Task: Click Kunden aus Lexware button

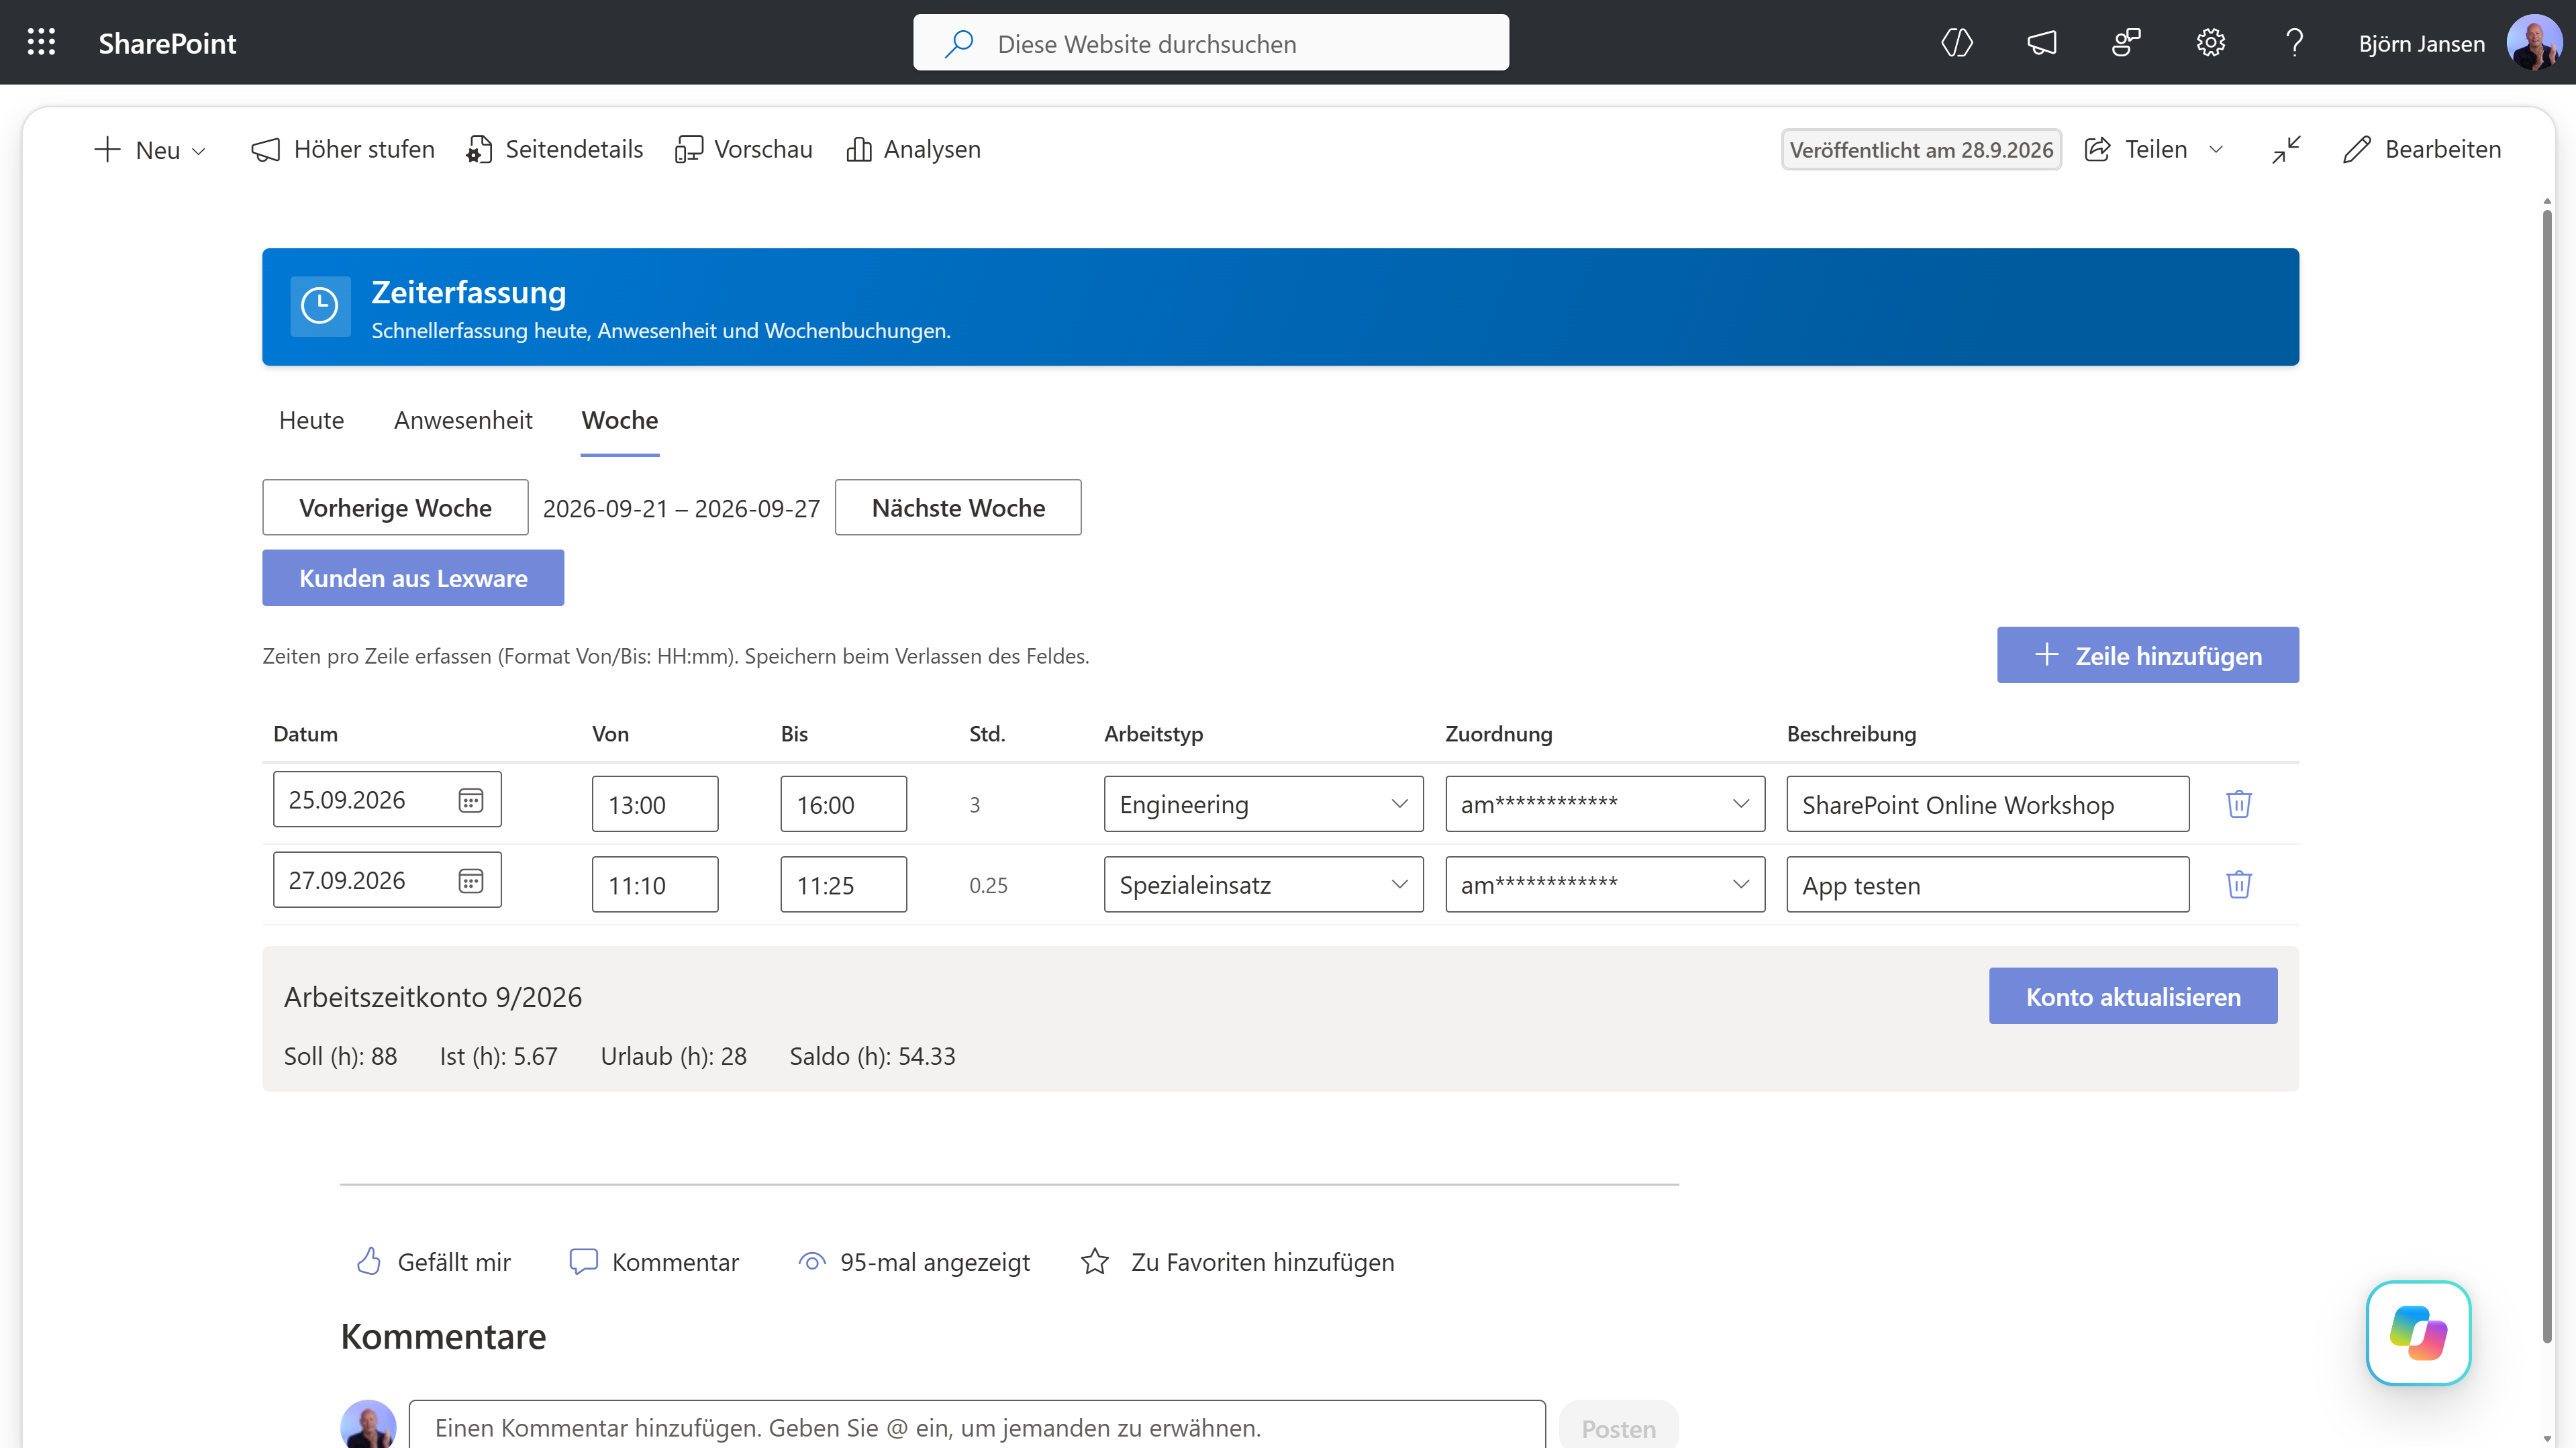Action: pos(413,577)
